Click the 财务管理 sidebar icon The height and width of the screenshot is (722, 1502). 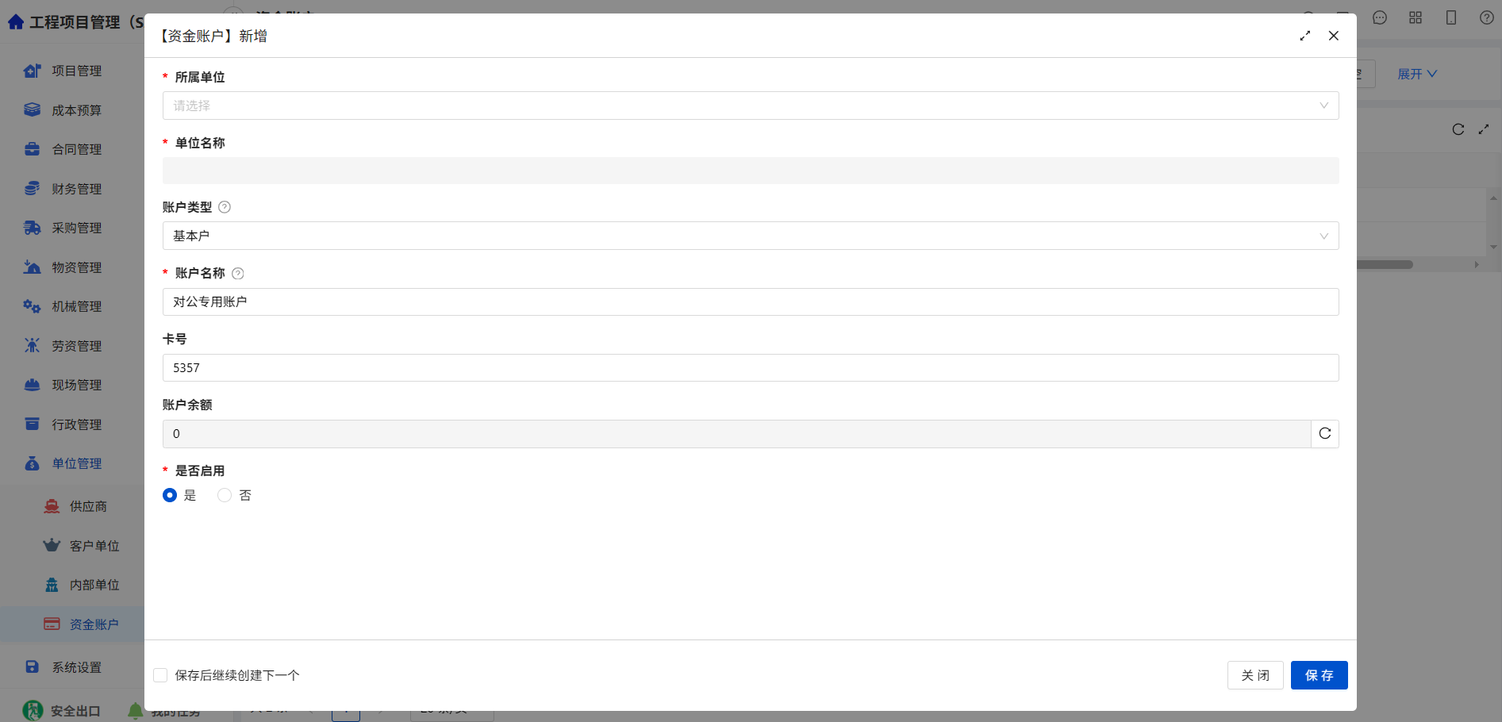coord(32,188)
